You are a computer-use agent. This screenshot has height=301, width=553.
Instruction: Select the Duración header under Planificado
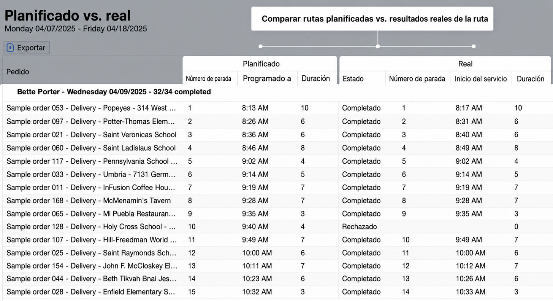point(316,78)
